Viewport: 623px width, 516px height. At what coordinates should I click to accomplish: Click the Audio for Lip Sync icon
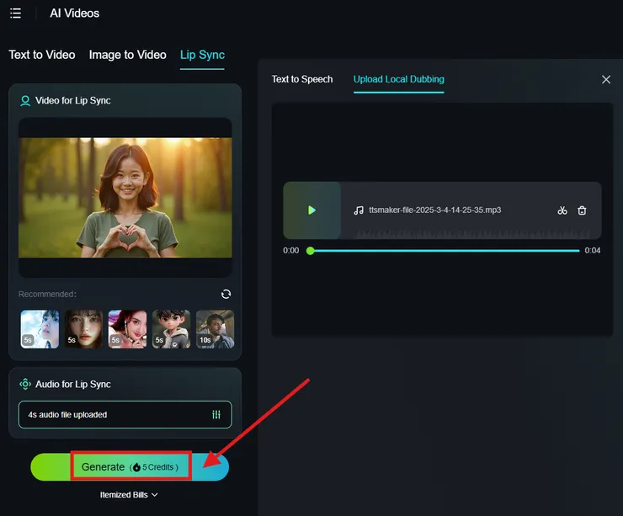[x=25, y=384]
